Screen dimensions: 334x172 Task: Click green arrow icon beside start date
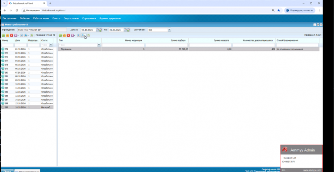[x=100, y=30]
